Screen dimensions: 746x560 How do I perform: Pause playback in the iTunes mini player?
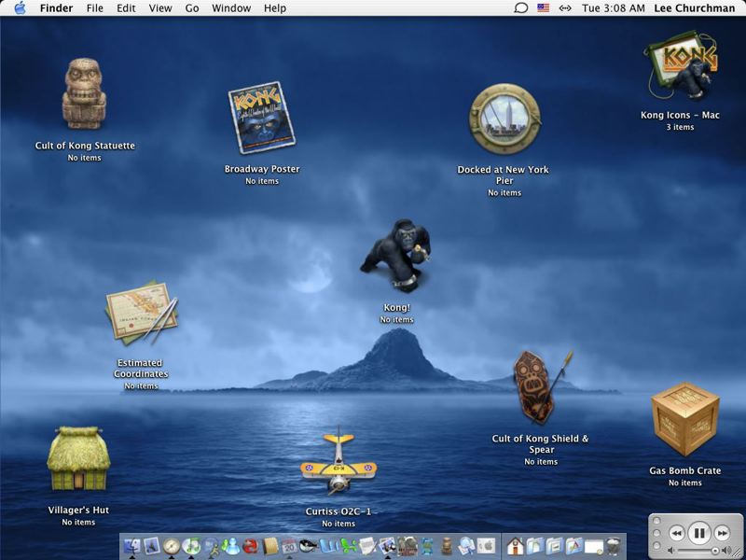(x=698, y=533)
